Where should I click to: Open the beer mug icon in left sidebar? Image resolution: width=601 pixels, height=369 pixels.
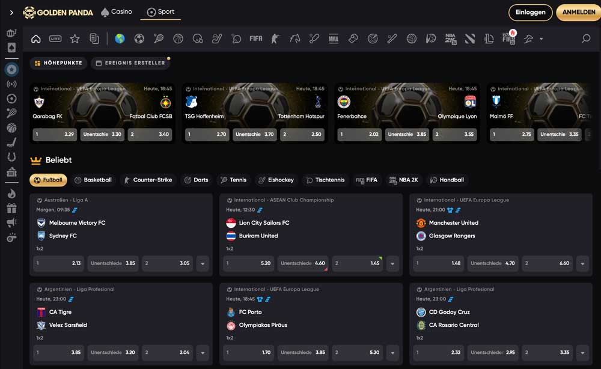tap(11, 33)
